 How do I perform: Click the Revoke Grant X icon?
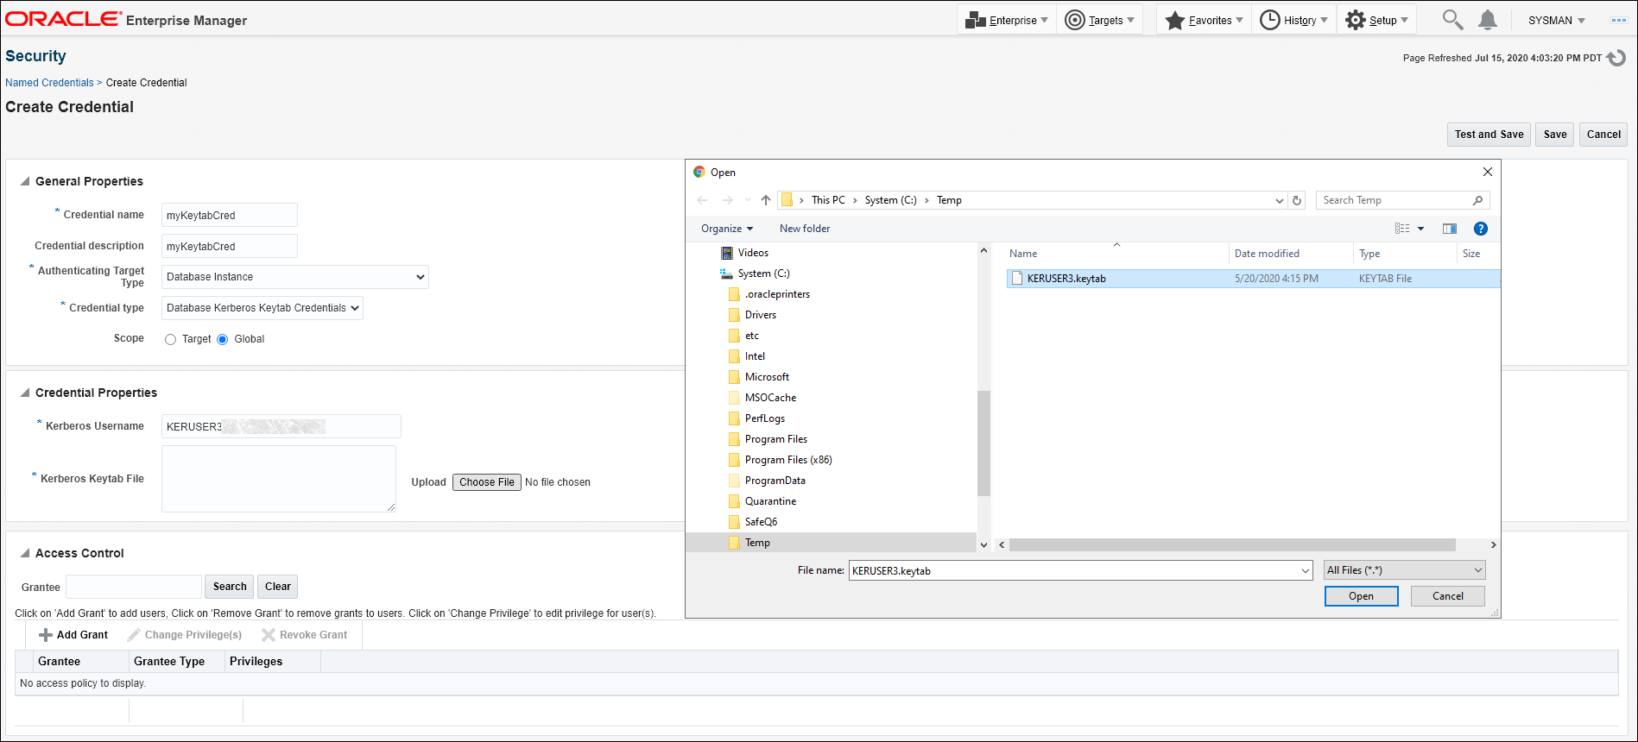(x=269, y=635)
